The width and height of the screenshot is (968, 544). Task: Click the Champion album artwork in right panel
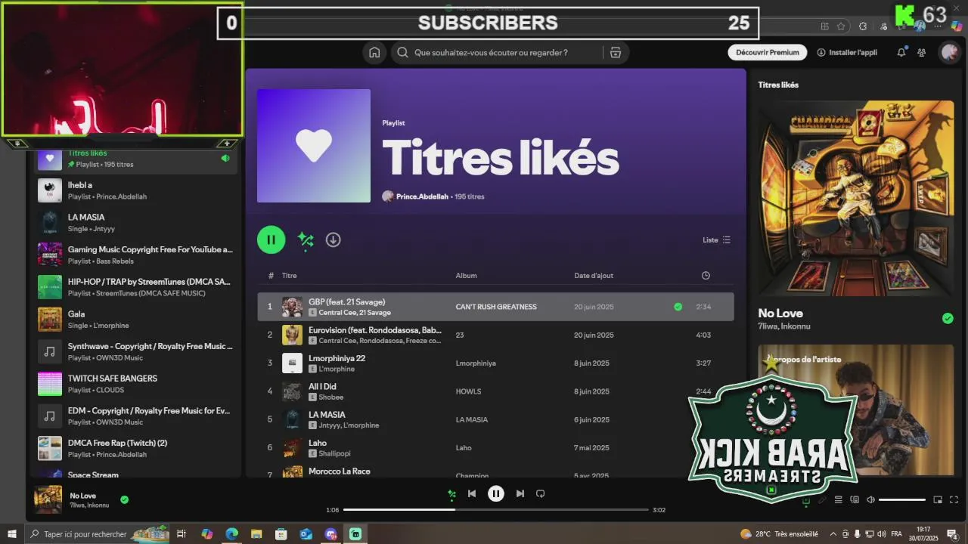pyautogui.click(x=856, y=199)
